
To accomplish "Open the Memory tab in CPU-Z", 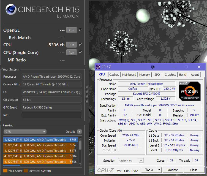I will pos(145,75).
